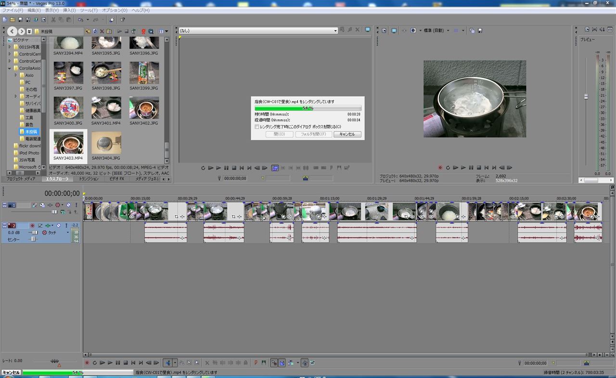Open the Edit tool selector dropdown arrow
Image resolution: width=616 pixels, height=378 pixels.
175,362
